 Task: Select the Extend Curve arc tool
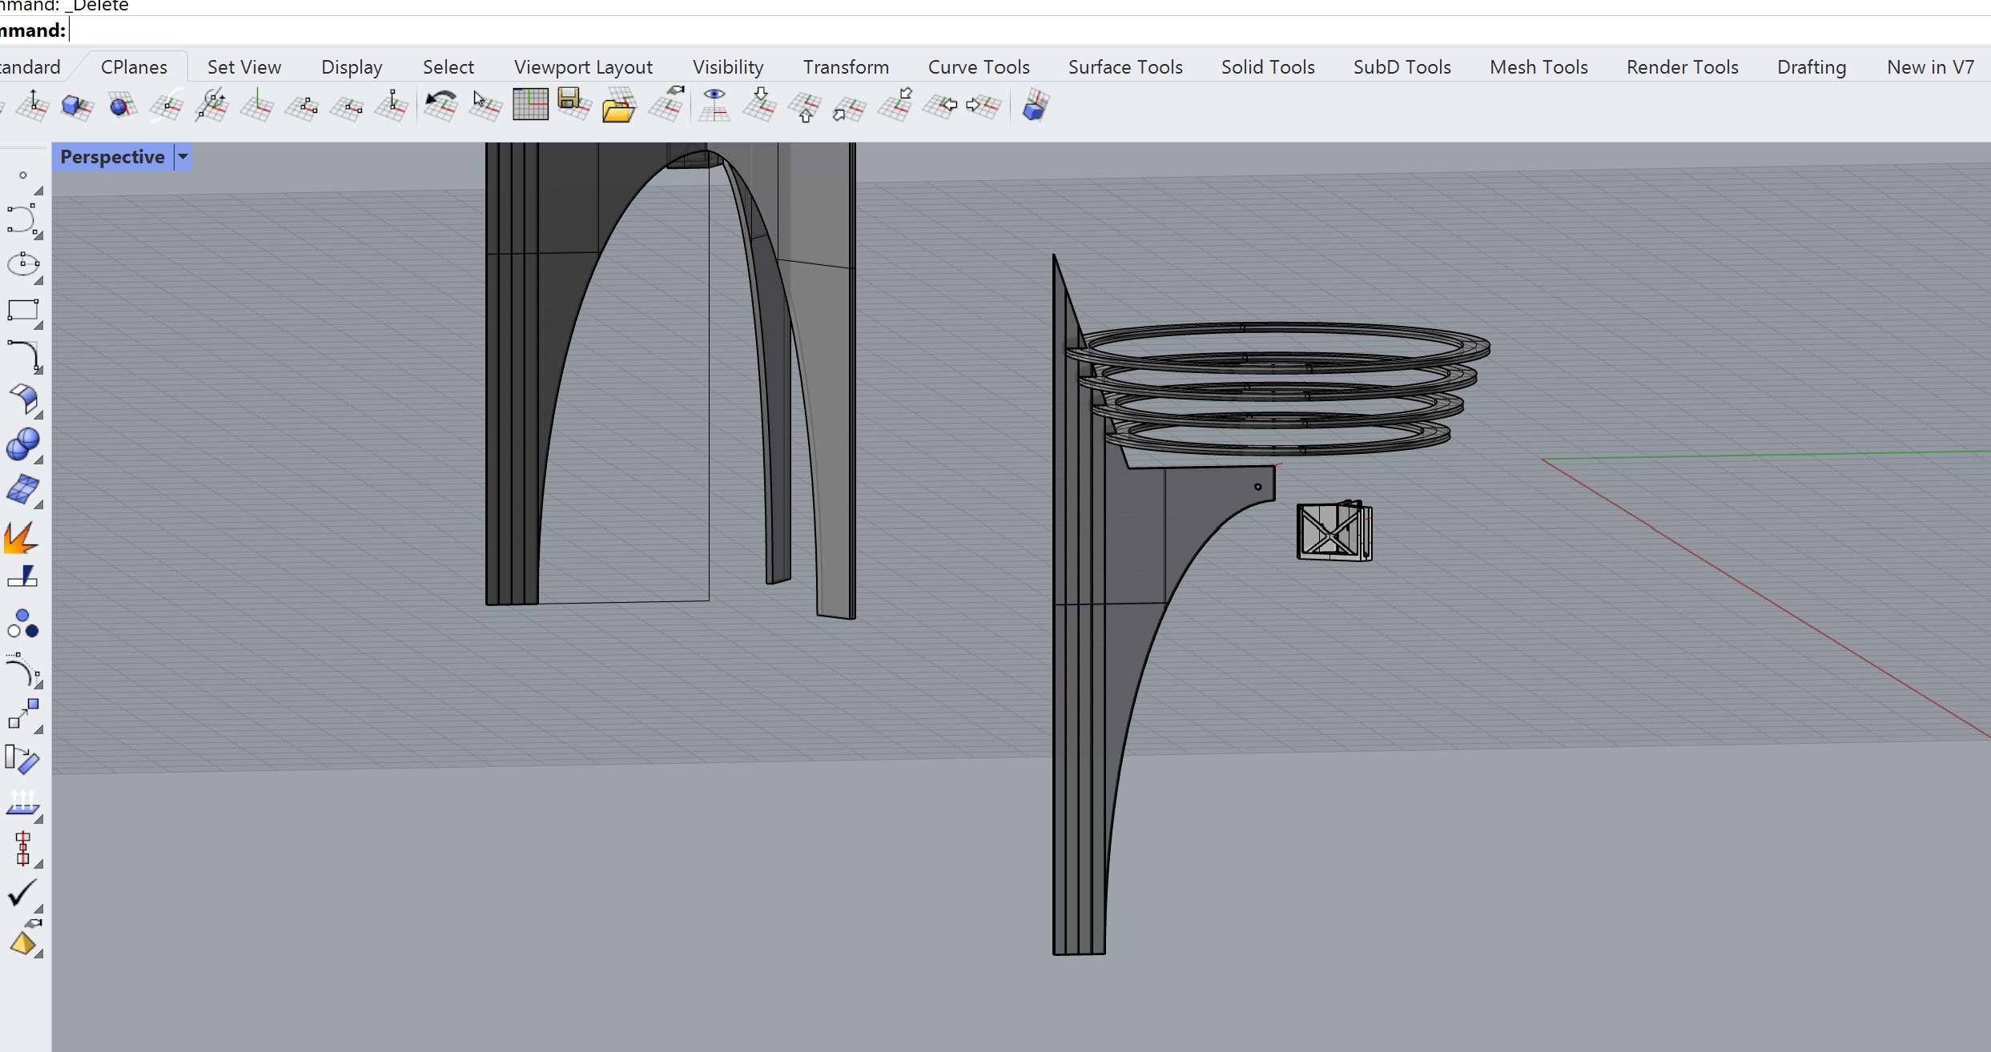[x=23, y=670]
